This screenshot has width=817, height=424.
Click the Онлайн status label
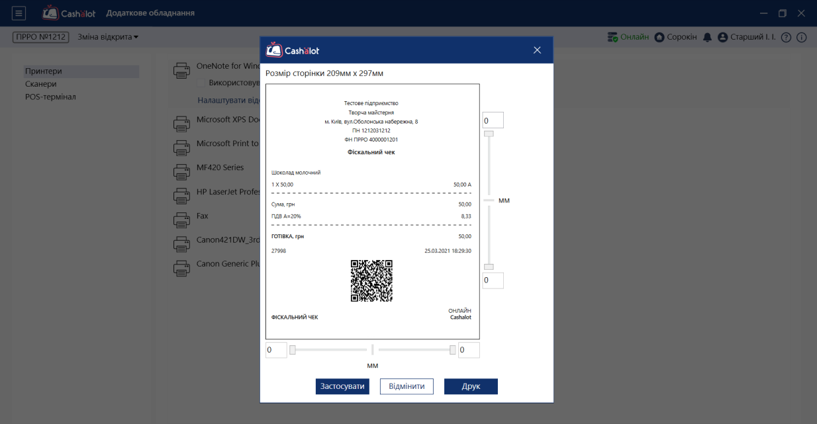(635, 37)
